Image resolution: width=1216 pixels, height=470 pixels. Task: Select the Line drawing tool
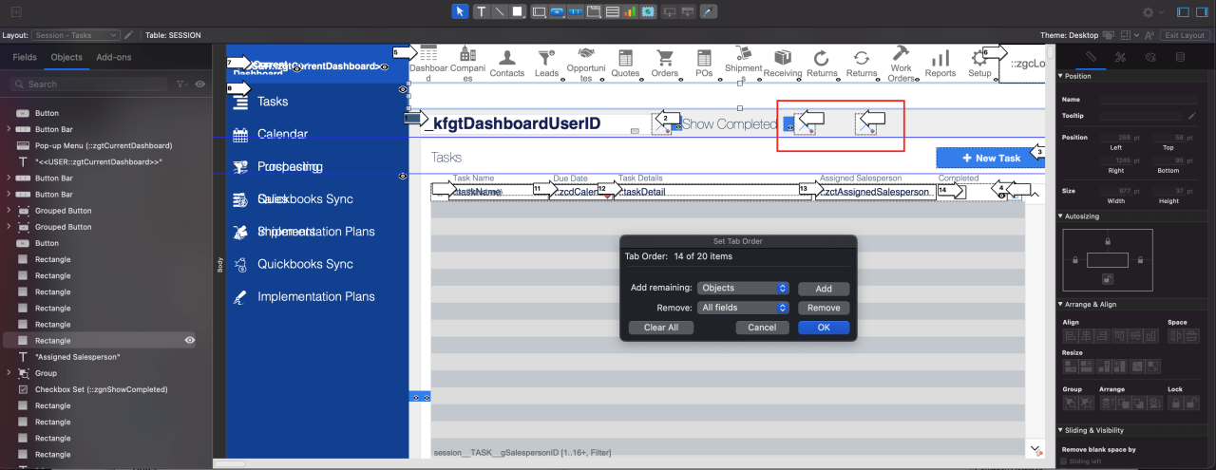tap(500, 11)
